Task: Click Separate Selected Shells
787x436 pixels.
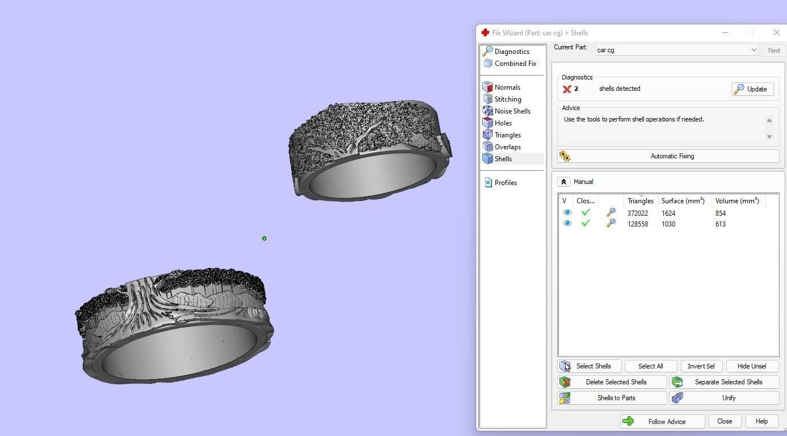Action: coord(725,382)
